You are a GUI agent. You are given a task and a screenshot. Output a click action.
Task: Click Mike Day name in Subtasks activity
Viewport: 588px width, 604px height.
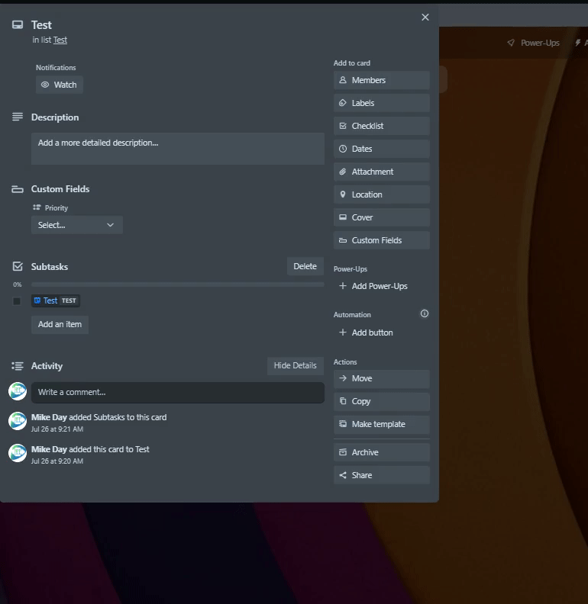point(49,417)
